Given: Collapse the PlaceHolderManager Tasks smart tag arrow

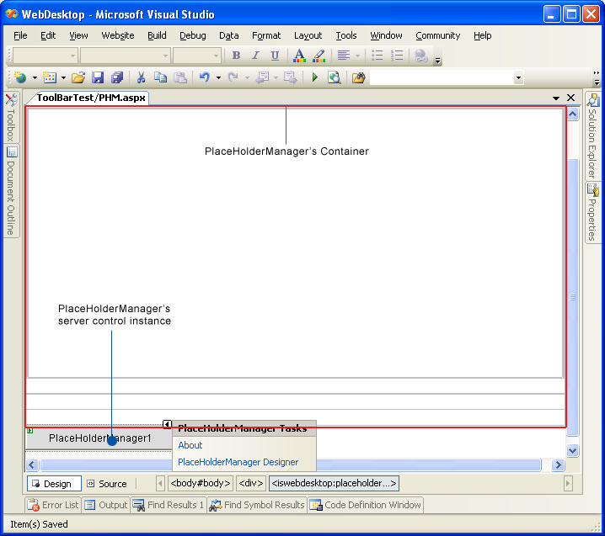Looking at the screenshot, I should 167,425.
